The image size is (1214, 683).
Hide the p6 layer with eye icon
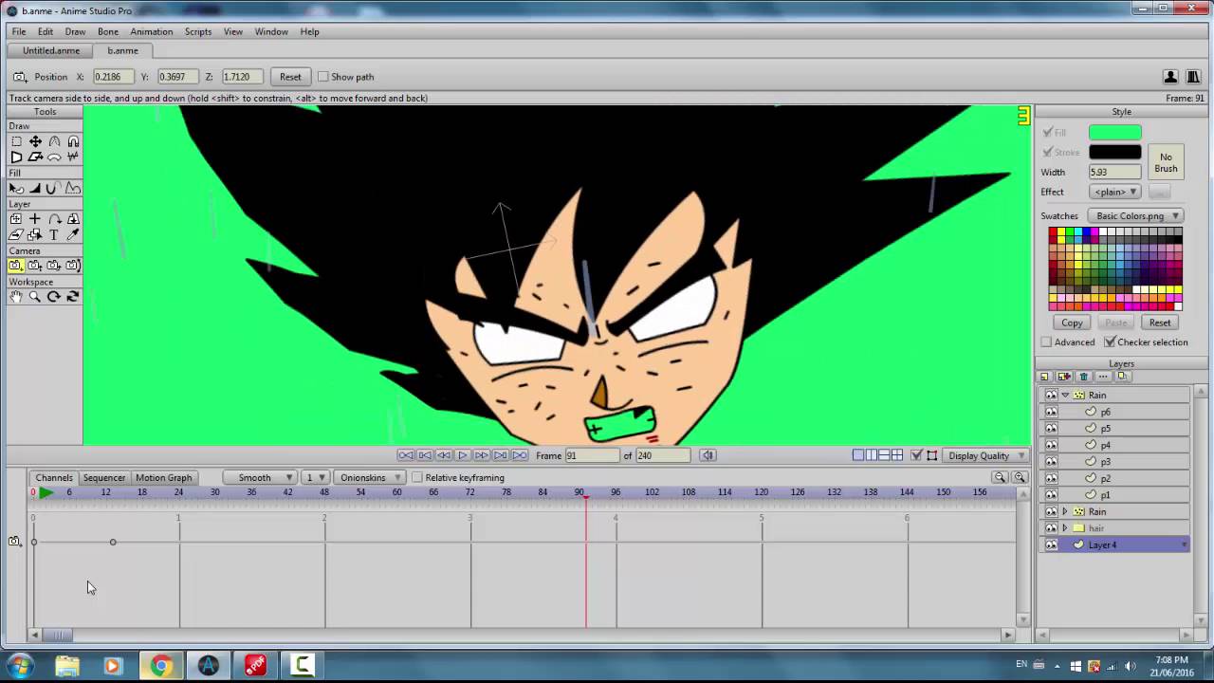coord(1051,412)
